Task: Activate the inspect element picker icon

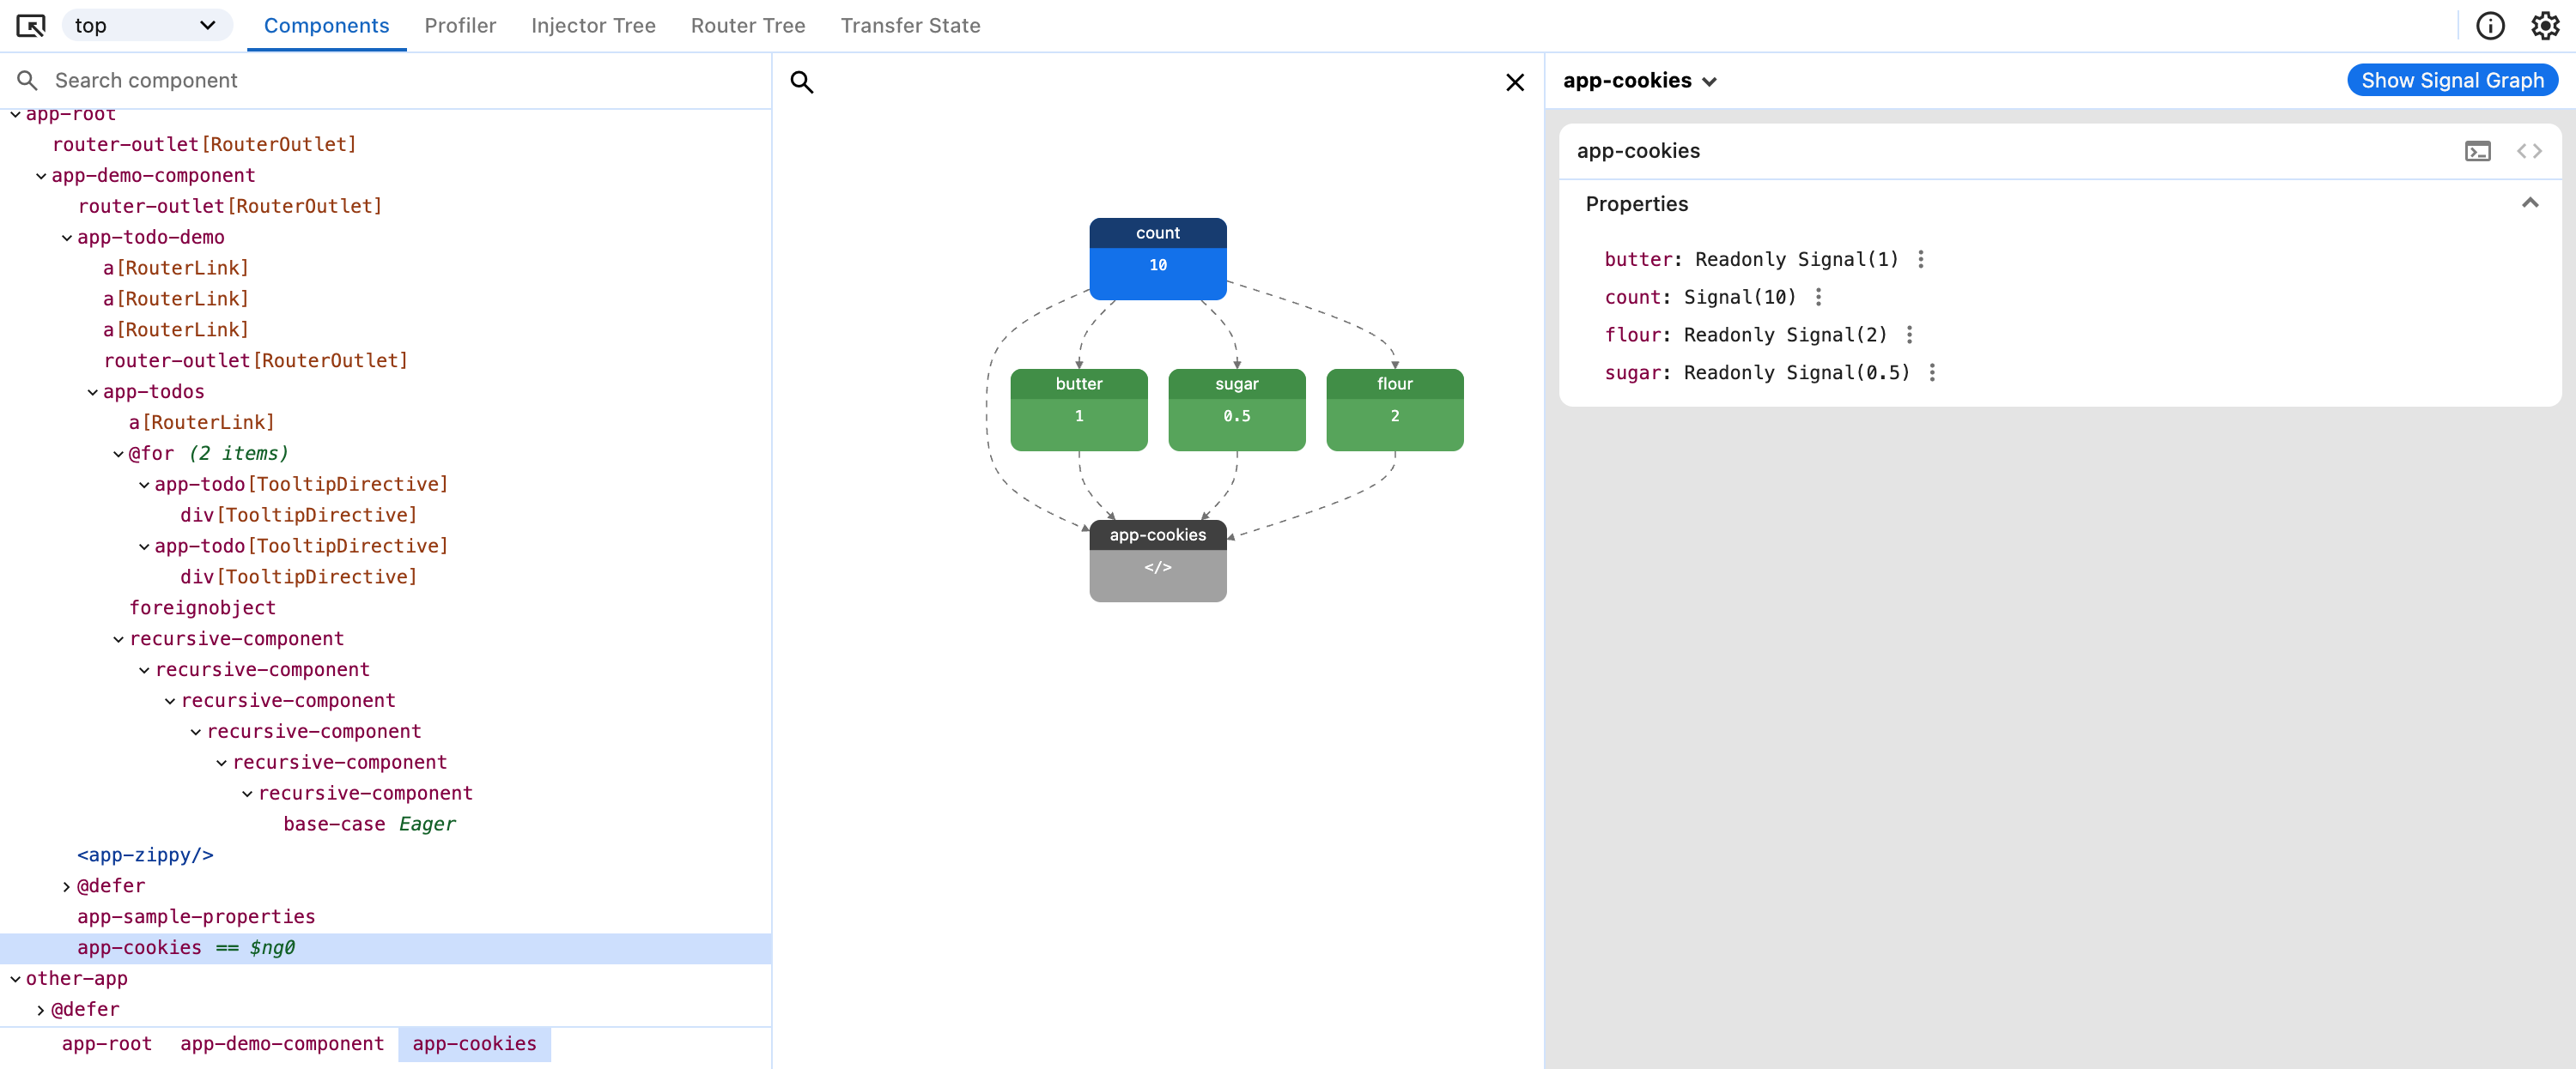Action: click(31, 26)
